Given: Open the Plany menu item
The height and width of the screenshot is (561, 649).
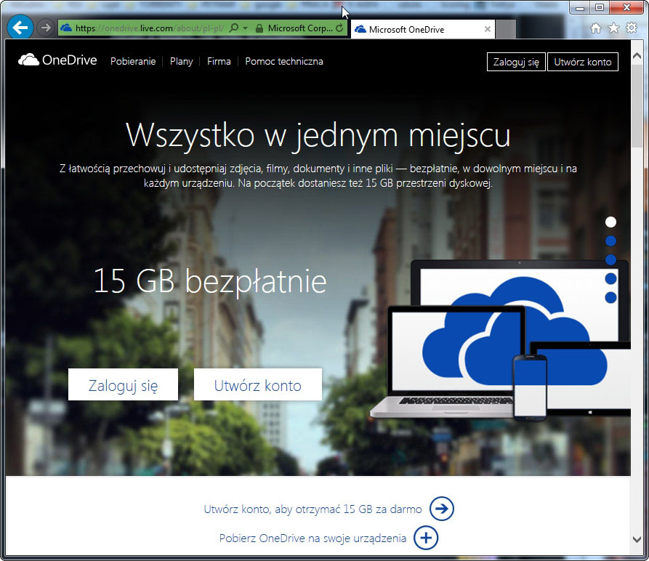Looking at the screenshot, I should pyautogui.click(x=181, y=61).
